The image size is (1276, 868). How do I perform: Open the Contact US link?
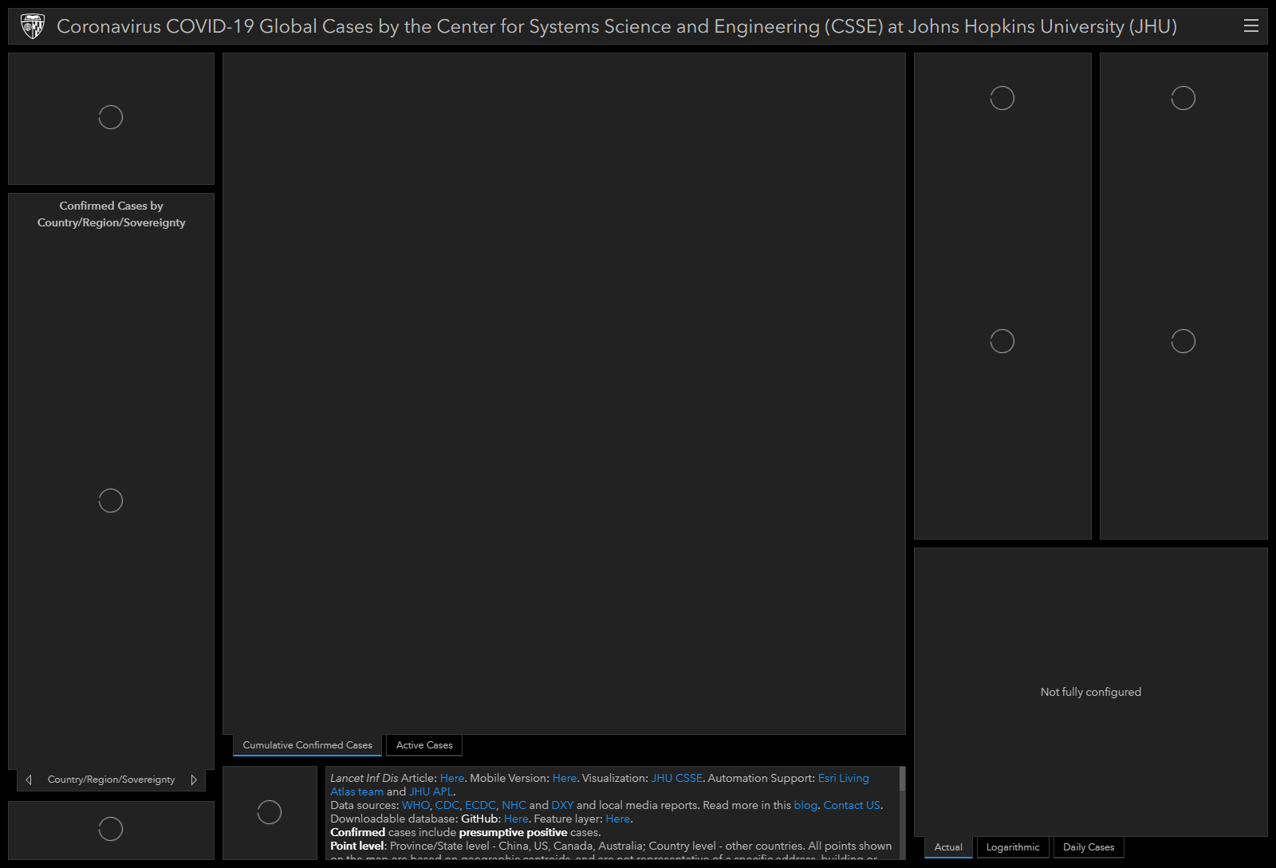click(852, 805)
